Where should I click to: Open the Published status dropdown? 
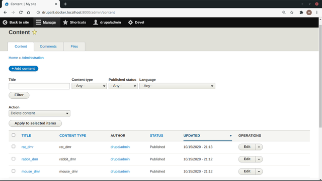coord(123,86)
